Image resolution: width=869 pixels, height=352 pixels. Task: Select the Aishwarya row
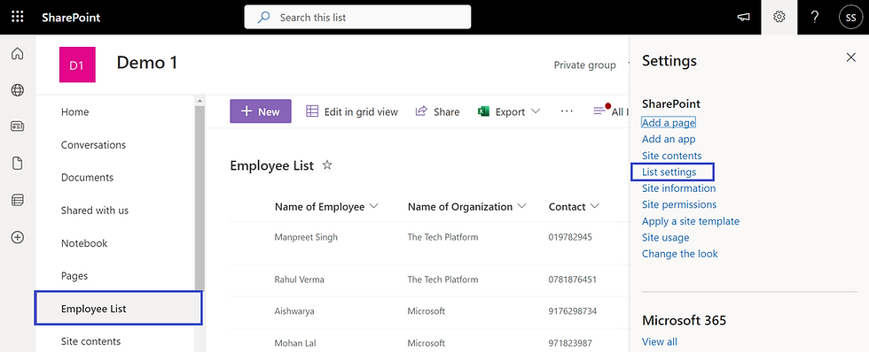tap(429, 311)
